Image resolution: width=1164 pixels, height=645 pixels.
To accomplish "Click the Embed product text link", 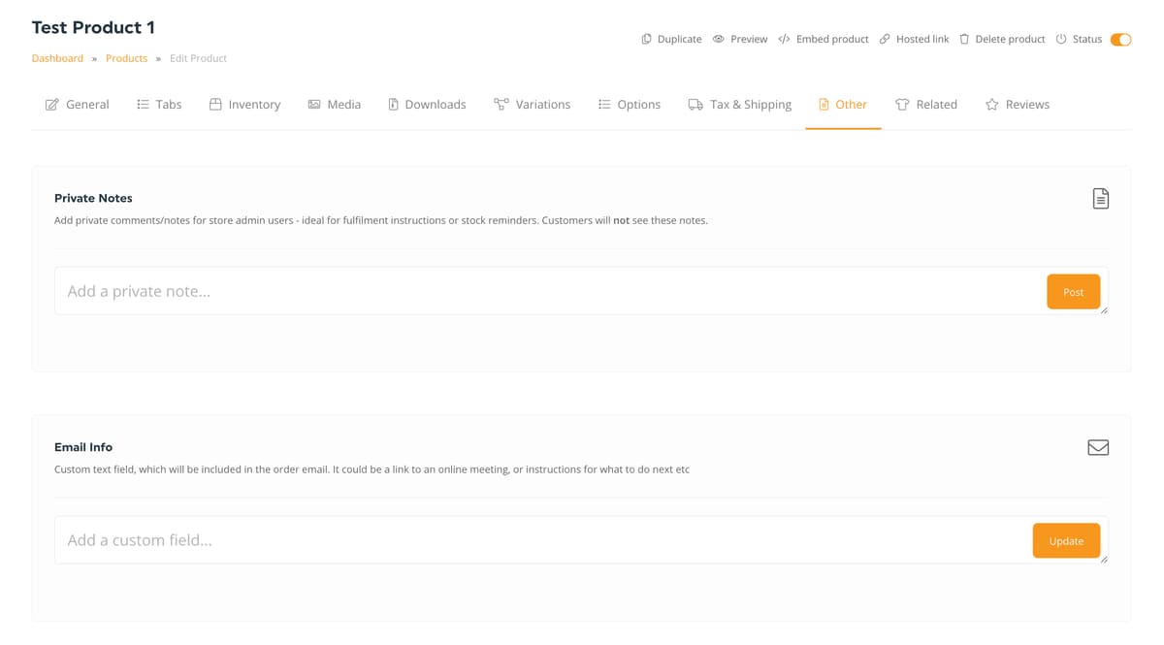I will tap(832, 40).
